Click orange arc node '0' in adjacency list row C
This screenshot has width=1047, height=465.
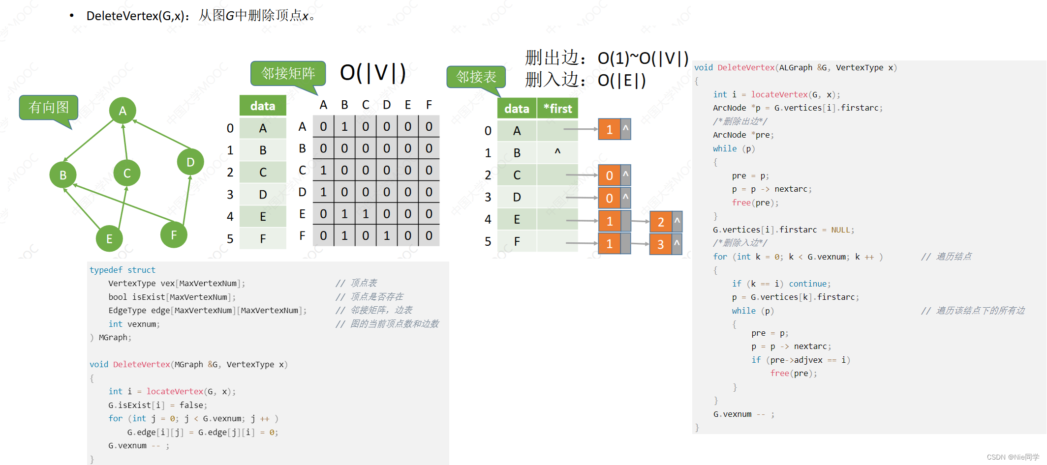tap(610, 175)
